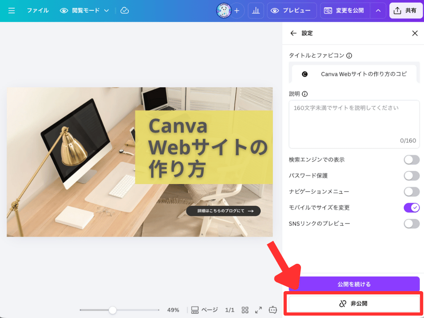This screenshot has width=424, height=318.
Task: Open the ファイル menu
Action: tap(38, 11)
